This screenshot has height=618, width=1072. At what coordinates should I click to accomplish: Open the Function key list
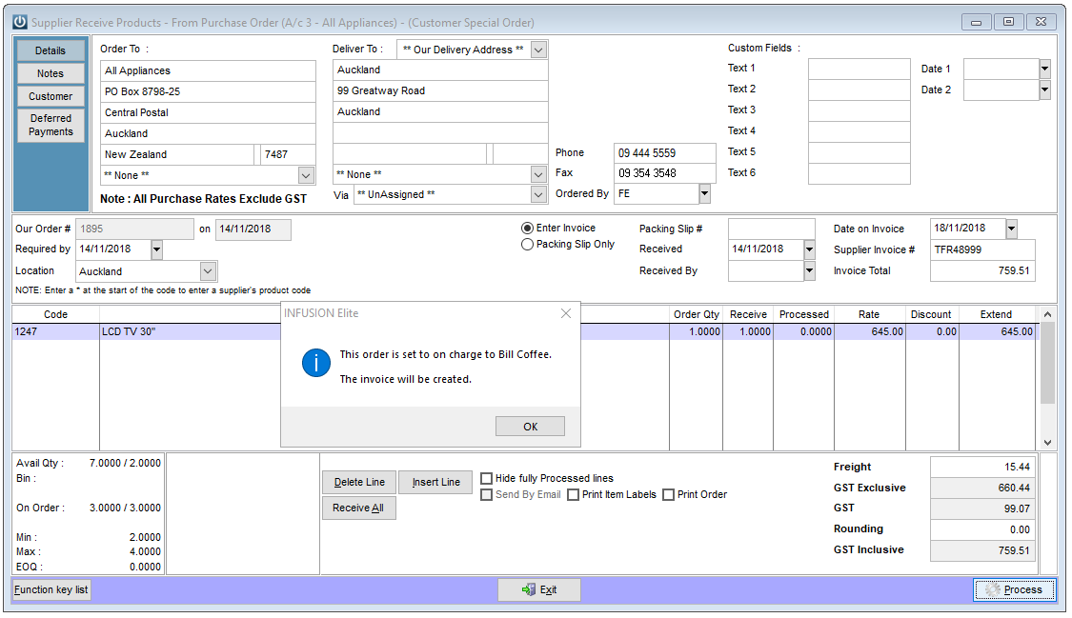point(51,590)
